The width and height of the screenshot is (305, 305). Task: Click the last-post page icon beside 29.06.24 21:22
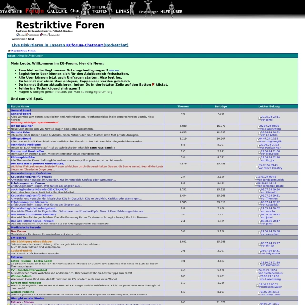(258, 146)
